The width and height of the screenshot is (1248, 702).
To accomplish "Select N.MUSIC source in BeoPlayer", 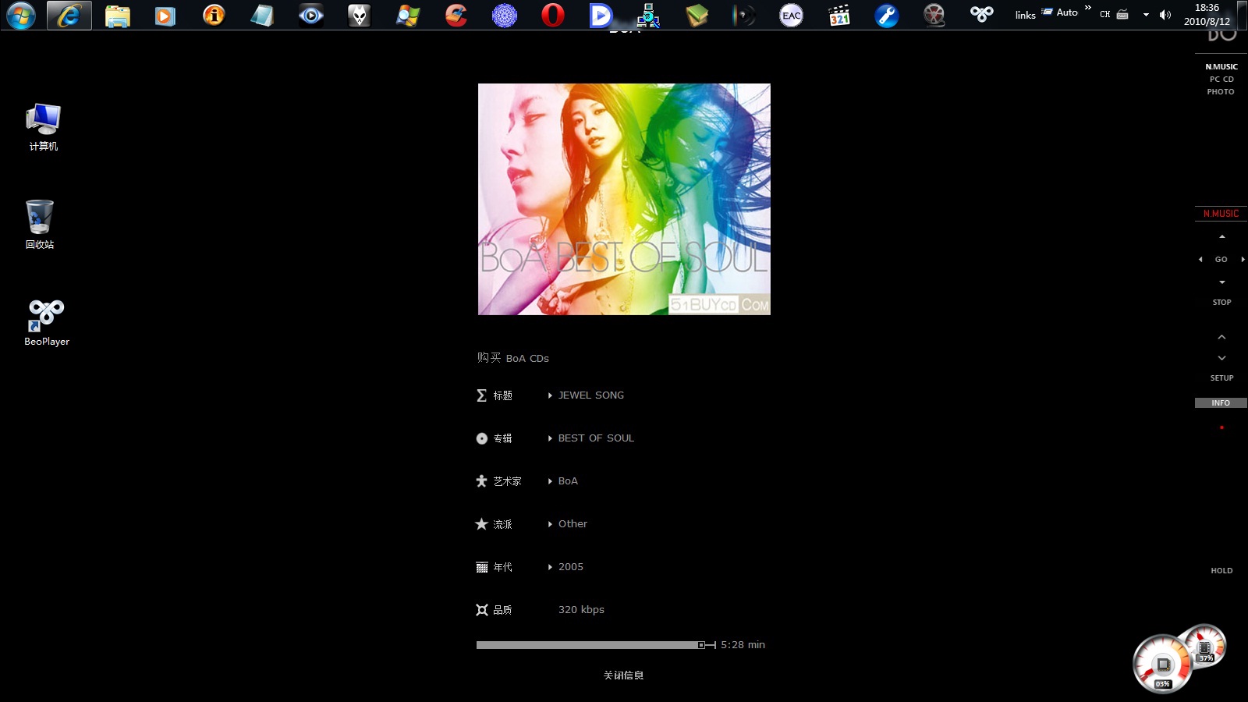I will tap(1221, 67).
